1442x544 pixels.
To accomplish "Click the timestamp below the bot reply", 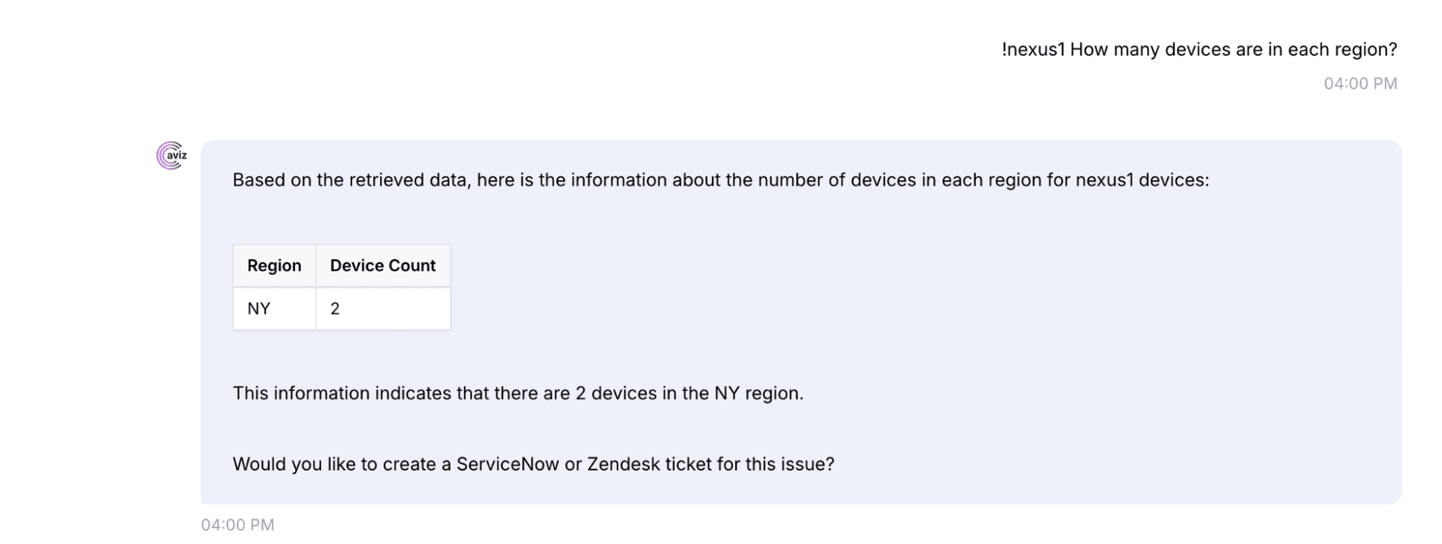I will pos(237,525).
